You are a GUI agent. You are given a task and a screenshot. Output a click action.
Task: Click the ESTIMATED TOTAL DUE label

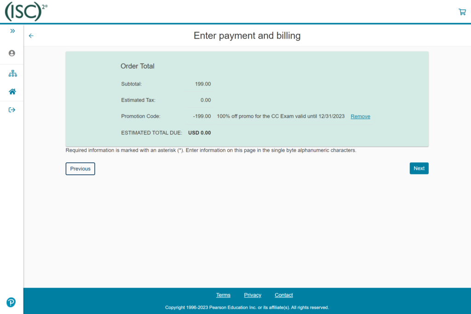(x=151, y=133)
